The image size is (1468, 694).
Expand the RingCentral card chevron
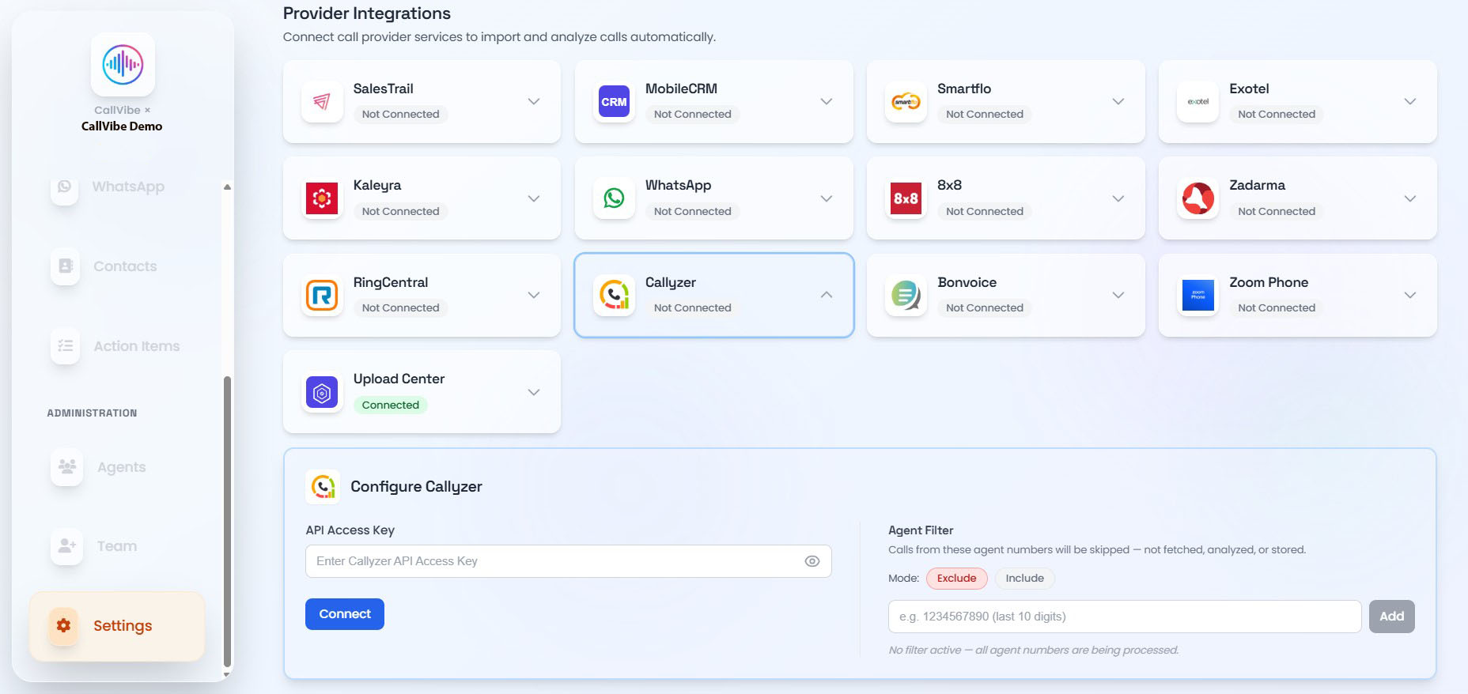pyautogui.click(x=534, y=296)
